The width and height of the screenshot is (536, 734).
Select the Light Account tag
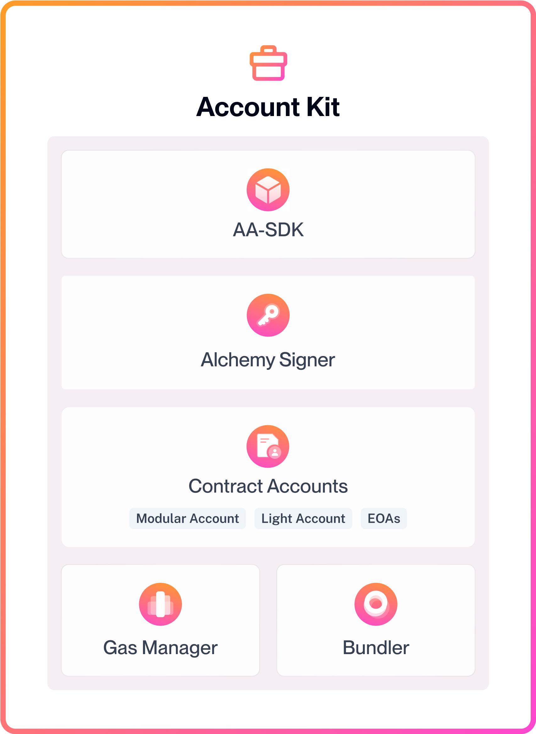click(303, 518)
